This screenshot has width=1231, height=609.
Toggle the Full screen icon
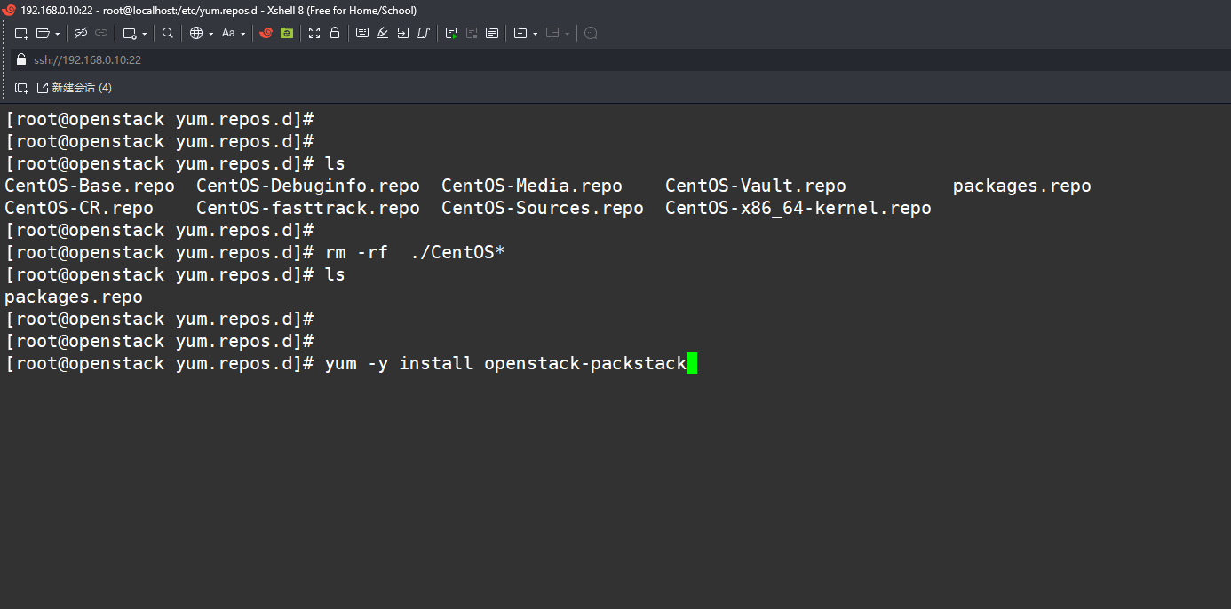[x=314, y=33]
